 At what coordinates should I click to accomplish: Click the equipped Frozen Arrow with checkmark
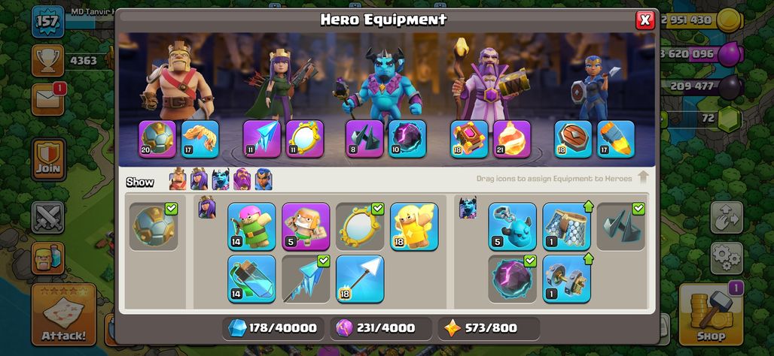[x=306, y=278]
